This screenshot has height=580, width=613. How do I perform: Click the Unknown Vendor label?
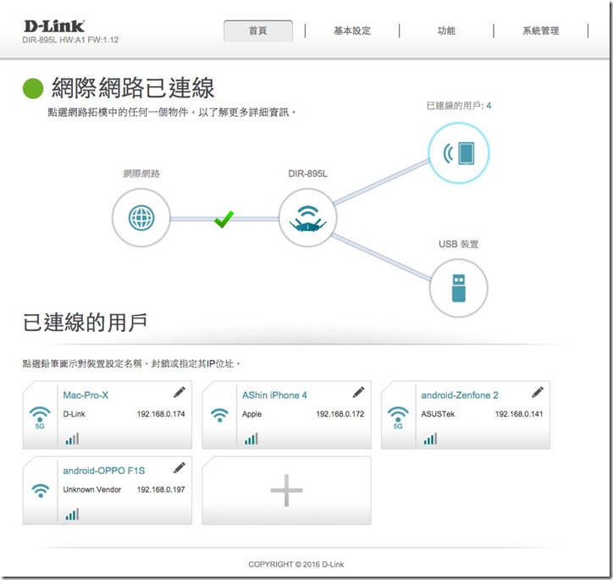[x=92, y=489]
